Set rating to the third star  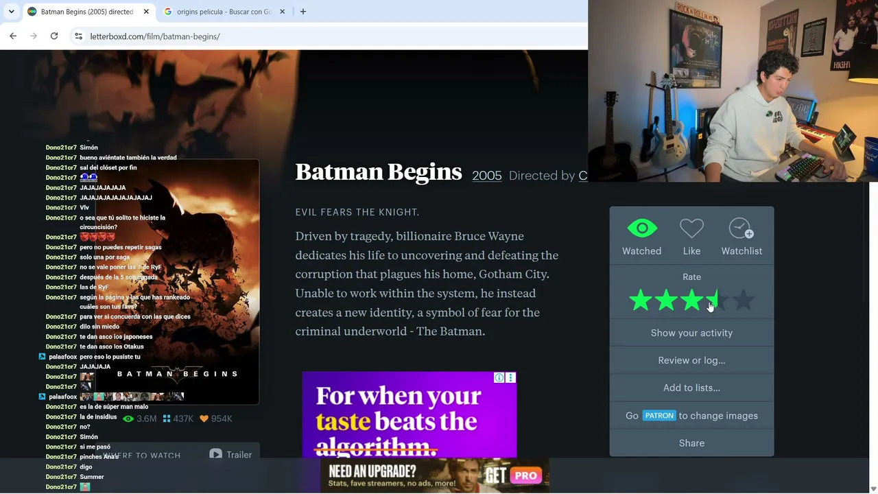[x=691, y=301]
